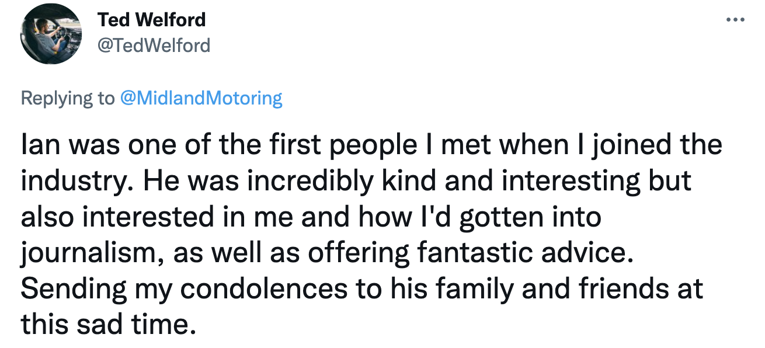Select the first line of the tweet

pyautogui.click(x=371, y=144)
